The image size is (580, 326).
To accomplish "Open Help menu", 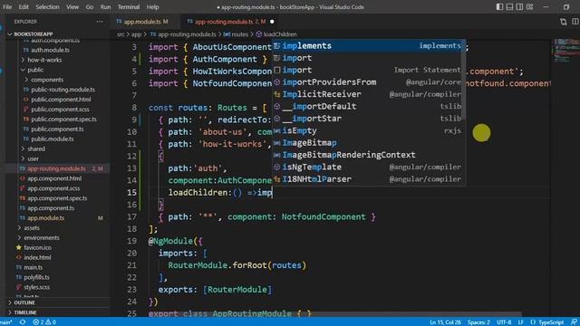I will [x=152, y=6].
